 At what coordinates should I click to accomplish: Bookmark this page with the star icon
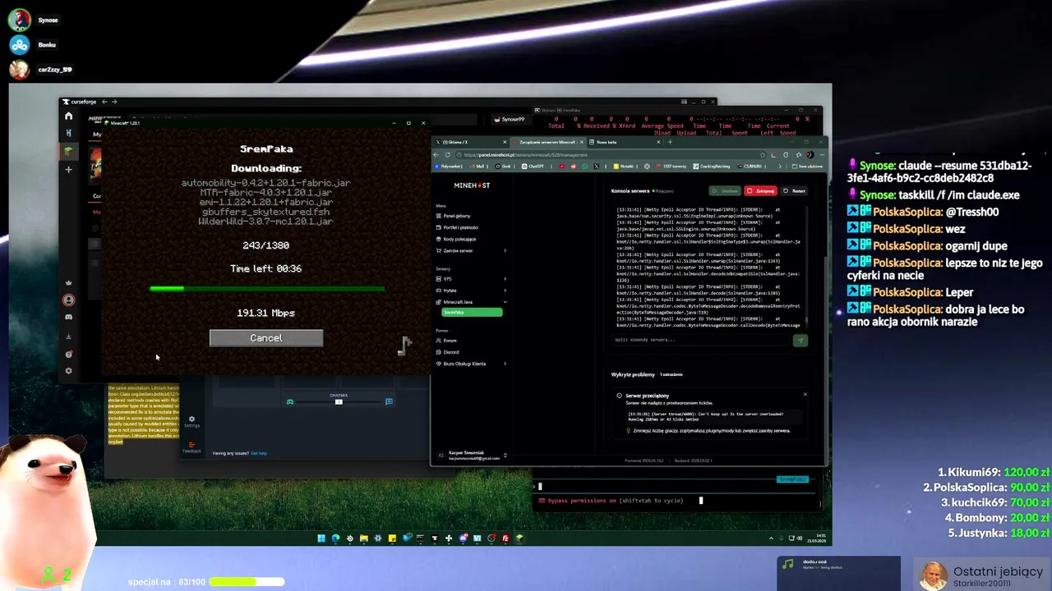coord(763,154)
